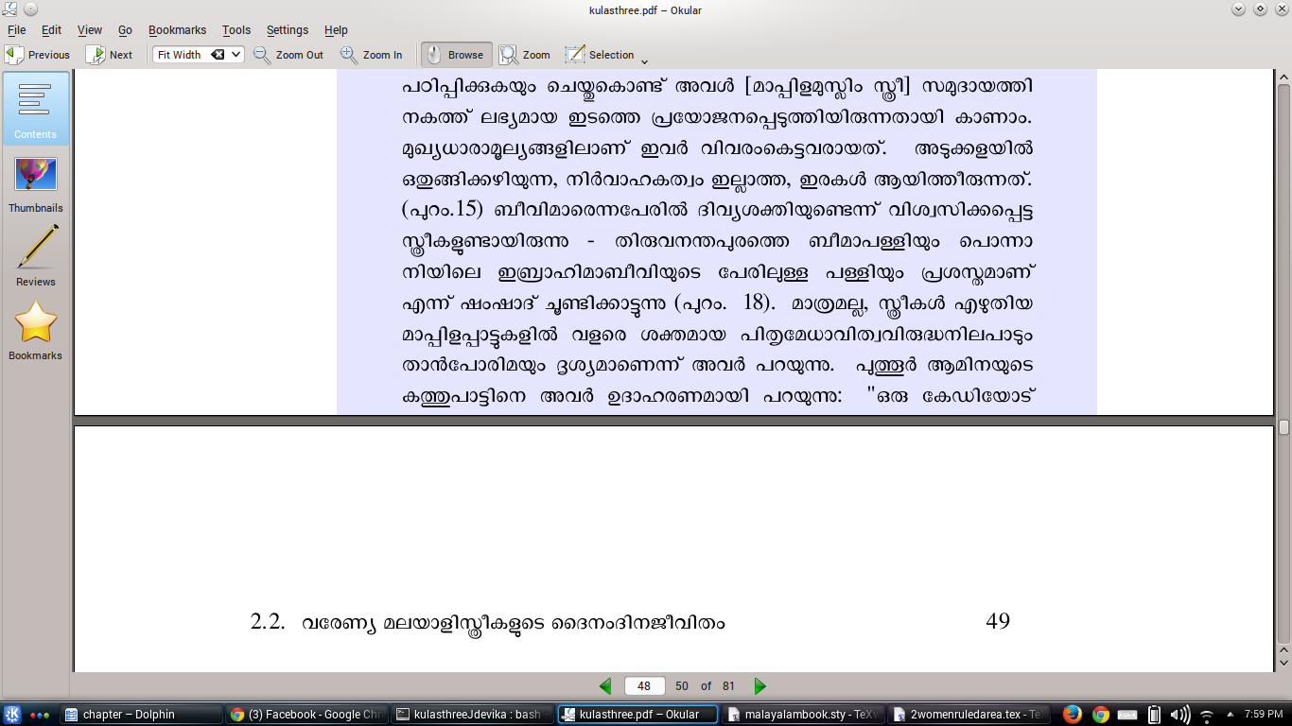This screenshot has height=726, width=1292.
Task: Open the View menu
Action: click(90, 30)
